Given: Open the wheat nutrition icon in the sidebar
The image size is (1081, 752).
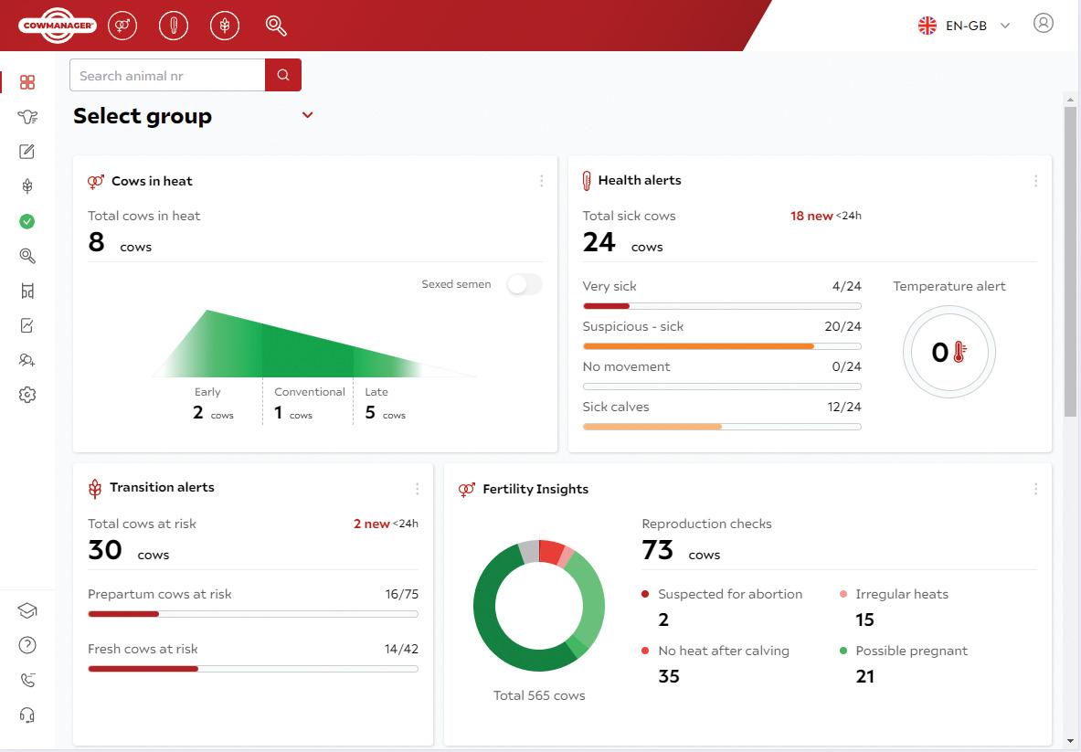Looking at the screenshot, I should coord(26,186).
